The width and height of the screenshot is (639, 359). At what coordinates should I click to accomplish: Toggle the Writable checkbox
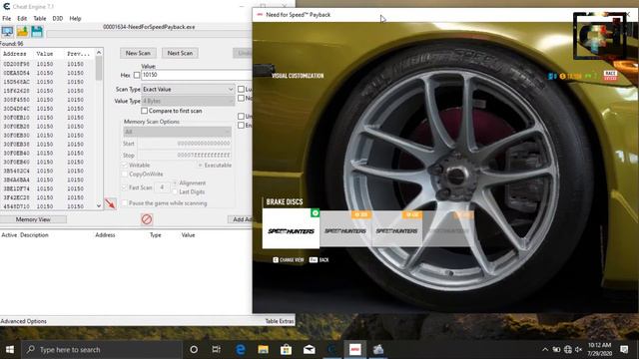click(125, 166)
